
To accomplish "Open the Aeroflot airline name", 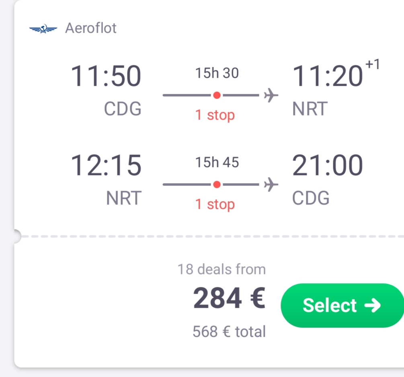I will (x=91, y=28).
